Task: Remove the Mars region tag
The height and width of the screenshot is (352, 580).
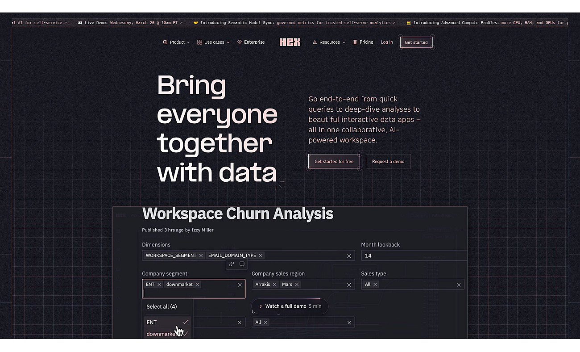Action: point(297,285)
